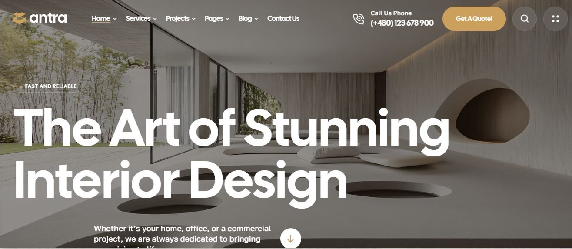
Task: Click the FAST AND RELIABLE badge
Action: point(48,86)
